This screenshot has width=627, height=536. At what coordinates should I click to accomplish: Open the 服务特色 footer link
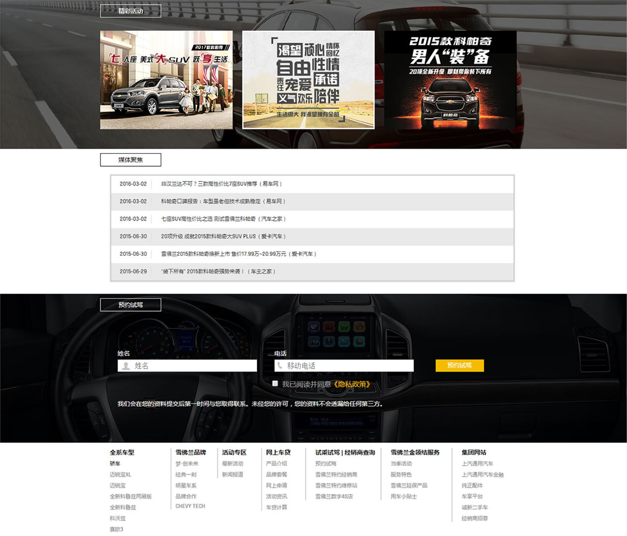401,474
